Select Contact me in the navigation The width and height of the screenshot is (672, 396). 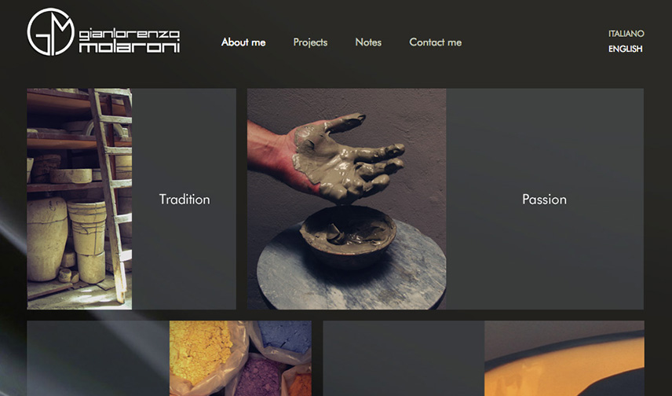(x=436, y=42)
